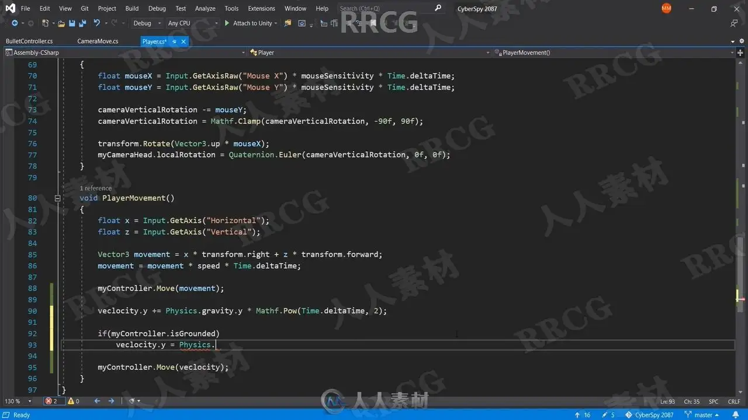Switch to the BulletController.cs tab
The width and height of the screenshot is (748, 420).
pyautogui.click(x=29, y=41)
